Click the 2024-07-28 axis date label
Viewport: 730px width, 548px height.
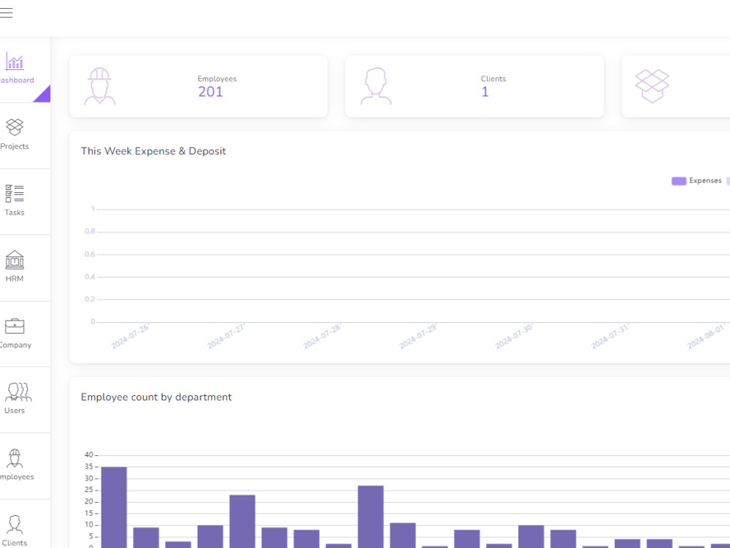[x=322, y=336]
